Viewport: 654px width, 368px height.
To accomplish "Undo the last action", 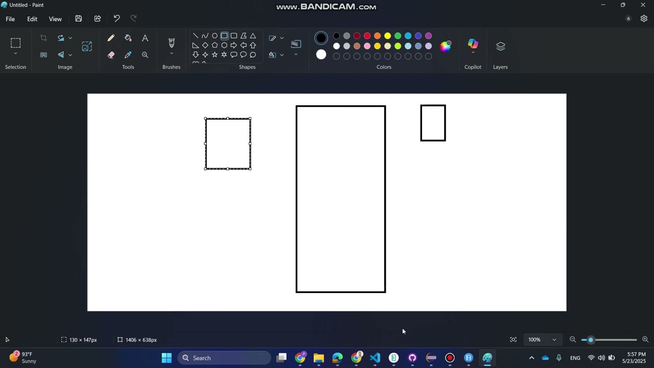I will coord(116,19).
